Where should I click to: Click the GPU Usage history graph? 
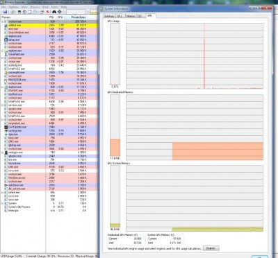tap(195, 56)
